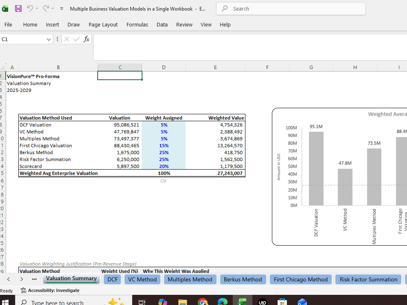The width and height of the screenshot is (407, 305).
Task: Select column E header
Action: [215, 68]
